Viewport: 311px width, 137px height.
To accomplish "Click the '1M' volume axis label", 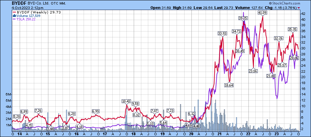I will coord(9,125).
